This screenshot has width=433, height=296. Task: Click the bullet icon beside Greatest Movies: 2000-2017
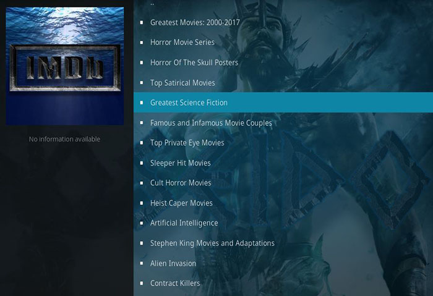point(142,22)
